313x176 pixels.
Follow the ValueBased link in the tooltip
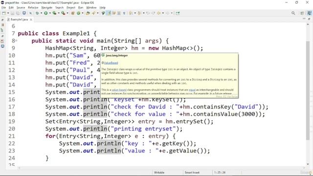(111, 63)
